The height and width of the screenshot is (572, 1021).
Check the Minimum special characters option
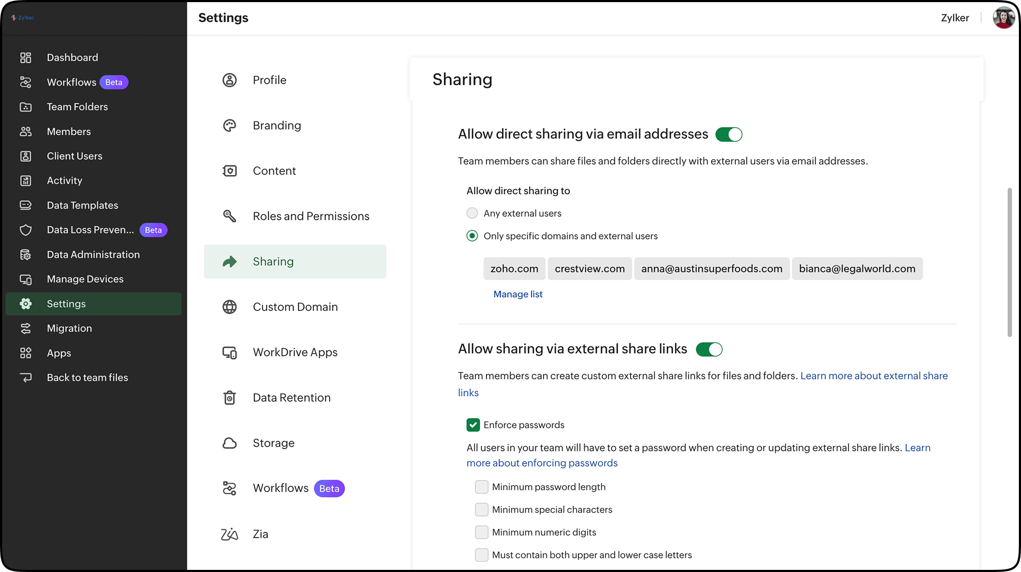pos(481,509)
